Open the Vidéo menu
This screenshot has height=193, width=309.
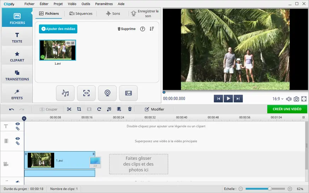coord(72,4)
